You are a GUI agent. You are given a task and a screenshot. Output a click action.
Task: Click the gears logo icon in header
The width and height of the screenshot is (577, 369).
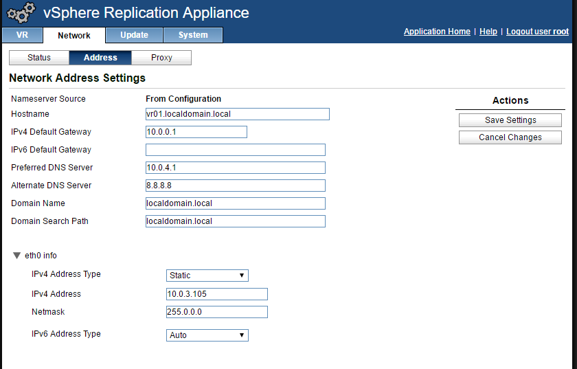[x=21, y=12]
